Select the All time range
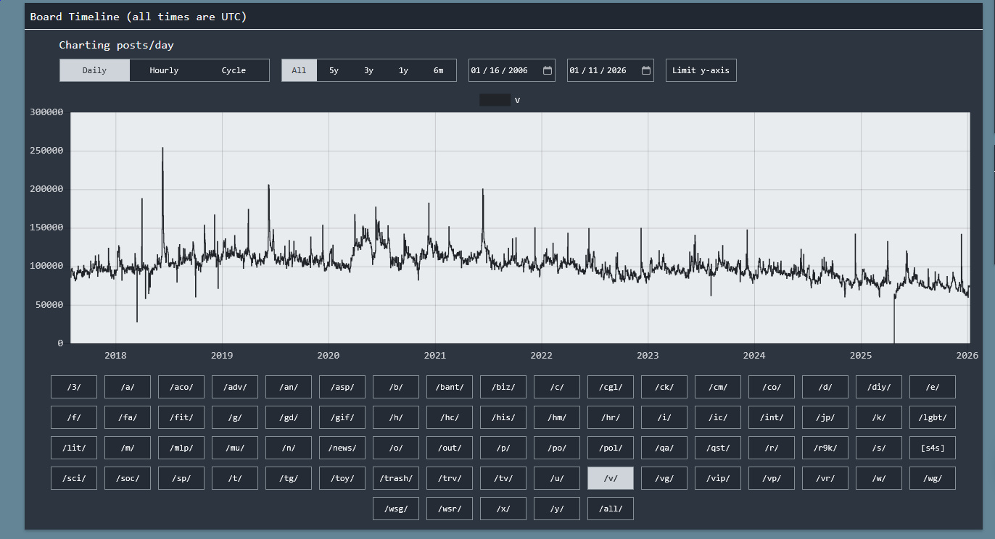This screenshot has height=539, width=995. click(x=299, y=70)
